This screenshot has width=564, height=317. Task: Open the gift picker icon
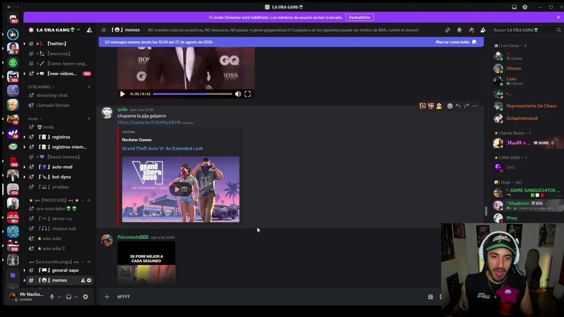(430, 297)
